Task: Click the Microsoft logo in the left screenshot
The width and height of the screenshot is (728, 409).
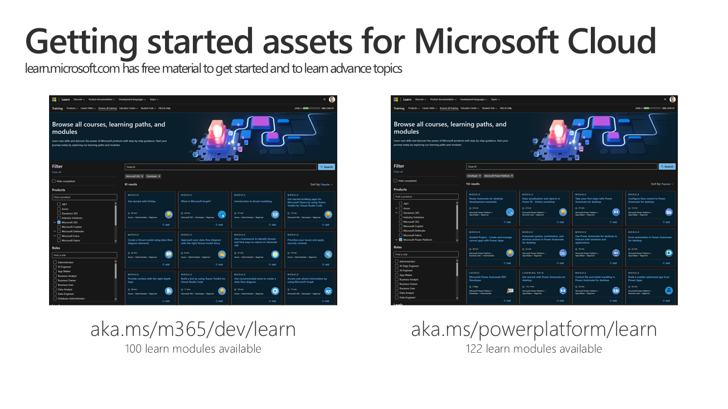Action: 54,100
